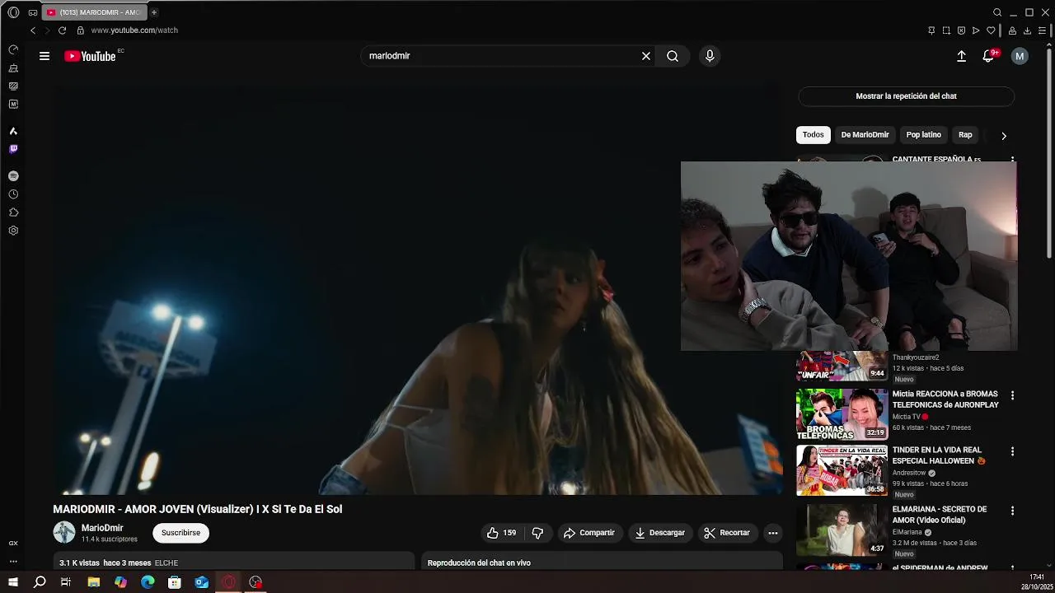Image resolution: width=1055 pixels, height=593 pixels.
Task: Pin the page with the pin icon
Action: pyautogui.click(x=931, y=30)
